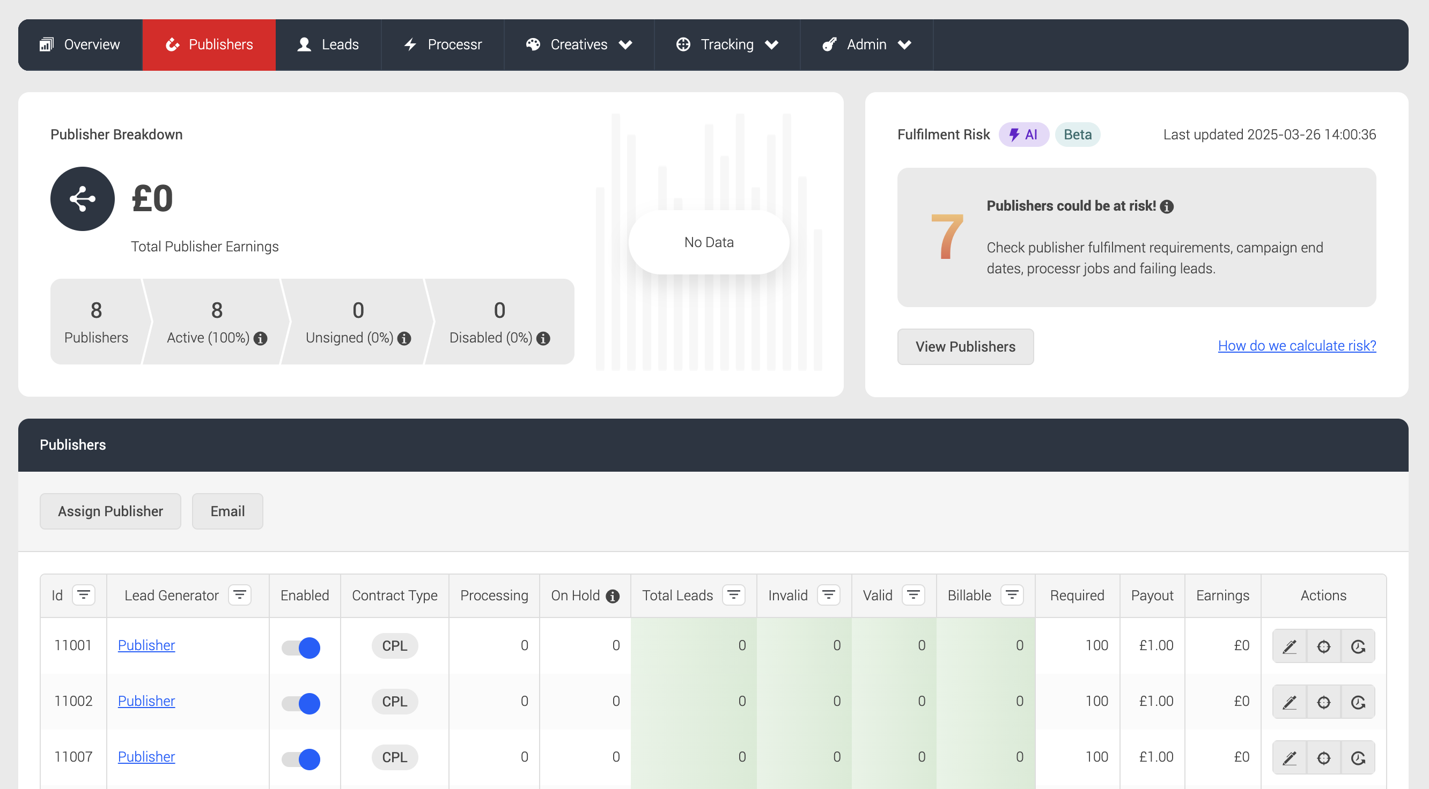Open the Publisher link in row 11002
The width and height of the screenshot is (1429, 789).
(146, 701)
